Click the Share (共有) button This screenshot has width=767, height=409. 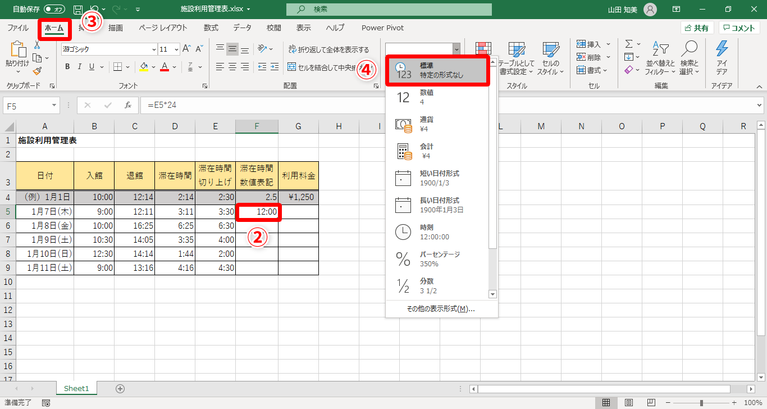[x=697, y=28]
